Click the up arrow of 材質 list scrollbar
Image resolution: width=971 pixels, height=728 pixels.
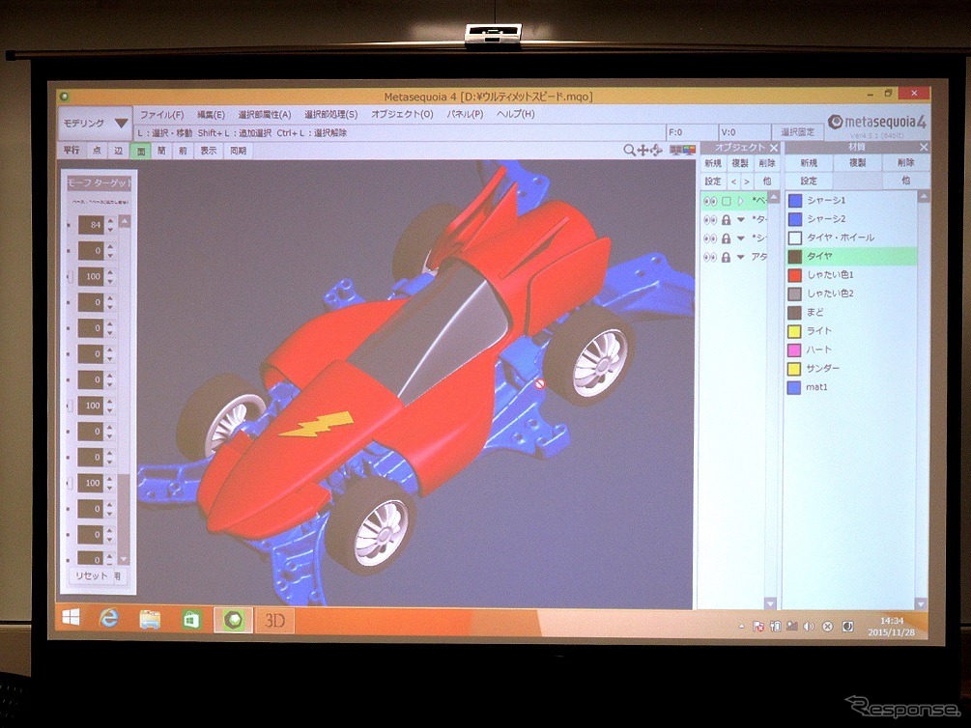point(923,196)
